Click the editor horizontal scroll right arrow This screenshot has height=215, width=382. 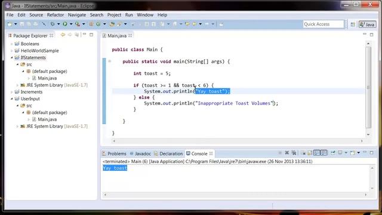[x=362, y=141]
